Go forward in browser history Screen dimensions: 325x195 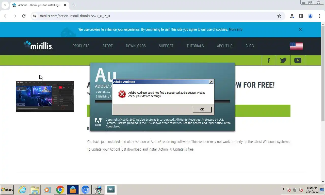coord(15,16)
